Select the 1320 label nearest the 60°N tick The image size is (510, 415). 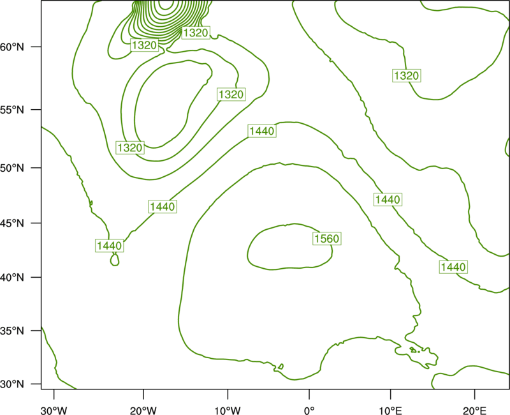click(145, 45)
